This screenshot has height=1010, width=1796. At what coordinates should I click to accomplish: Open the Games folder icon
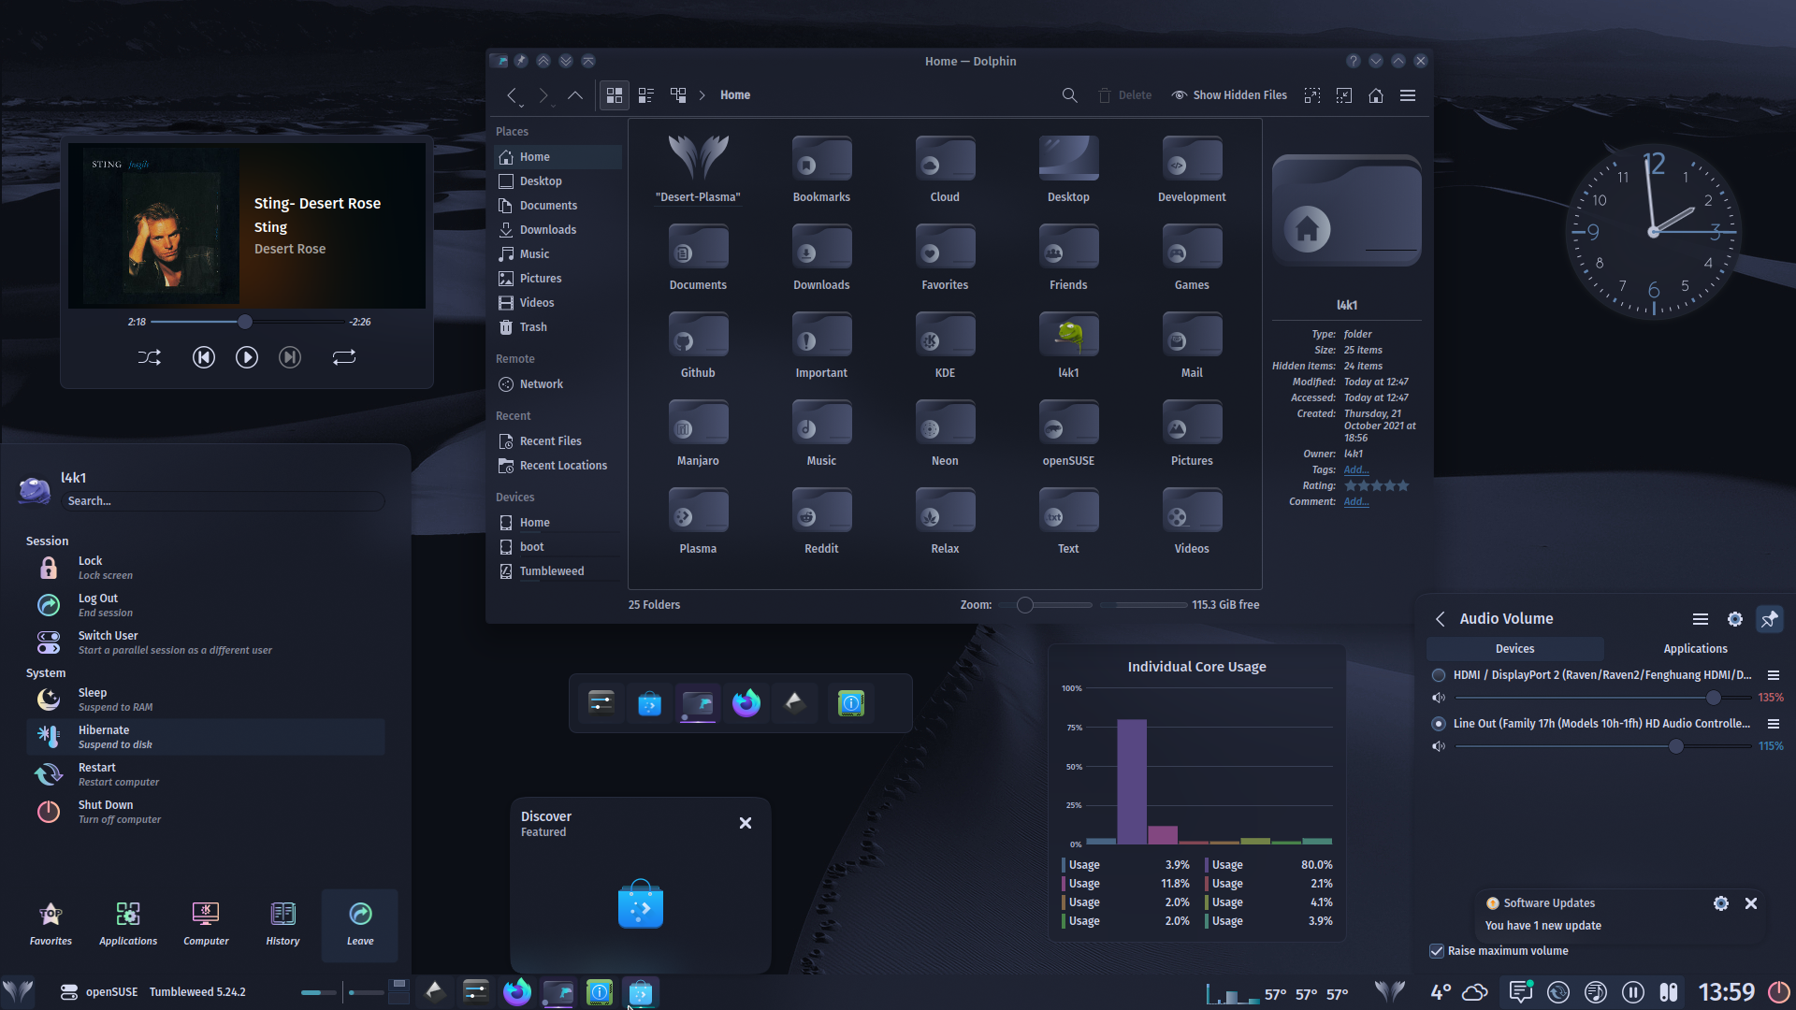(1192, 247)
